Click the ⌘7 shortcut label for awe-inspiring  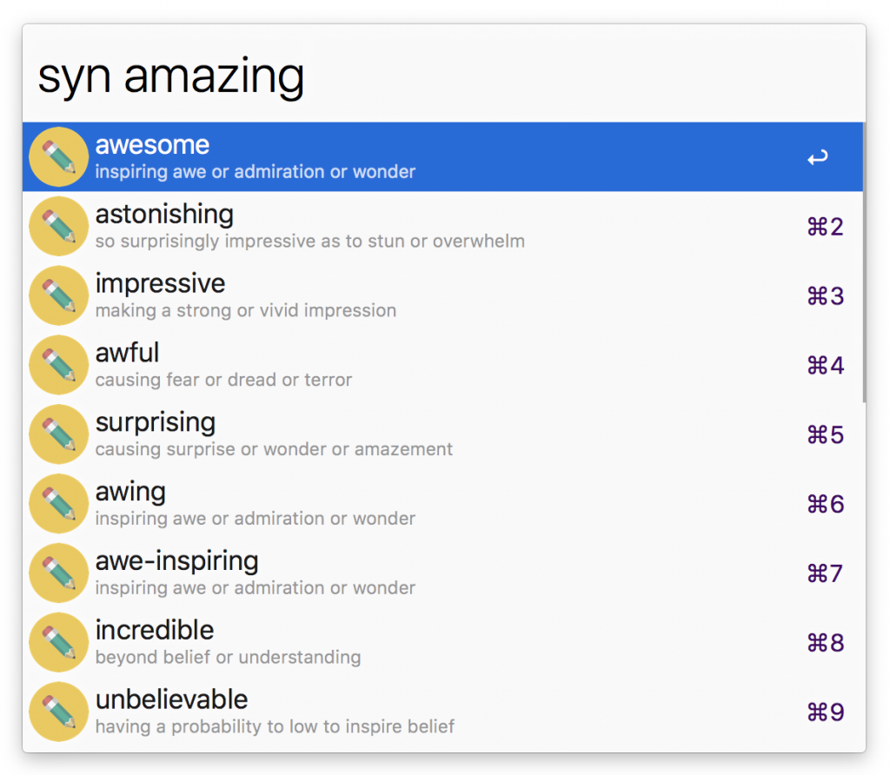tap(825, 573)
